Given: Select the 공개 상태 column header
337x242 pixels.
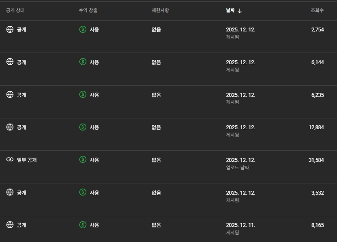Looking at the screenshot, I should click(16, 10).
